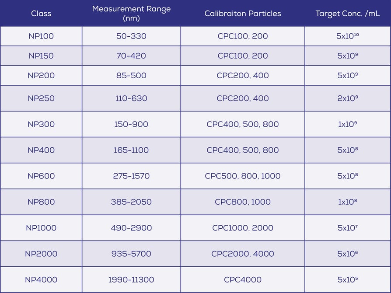Select the CPC500, 800, 1000 cell
391x293 pixels.
coord(242,176)
